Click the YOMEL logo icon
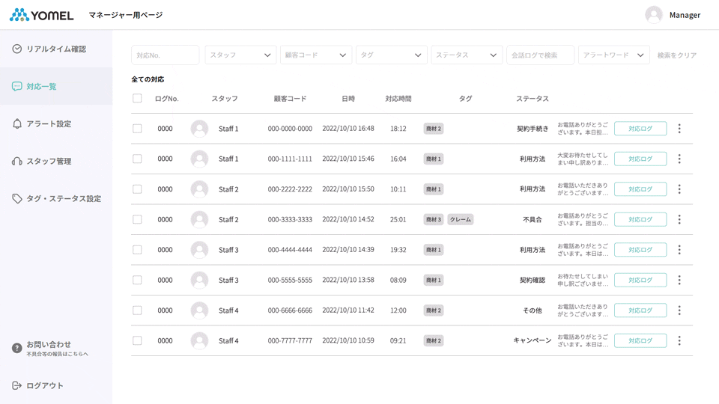Image resolution: width=719 pixels, height=404 pixels. [x=19, y=15]
